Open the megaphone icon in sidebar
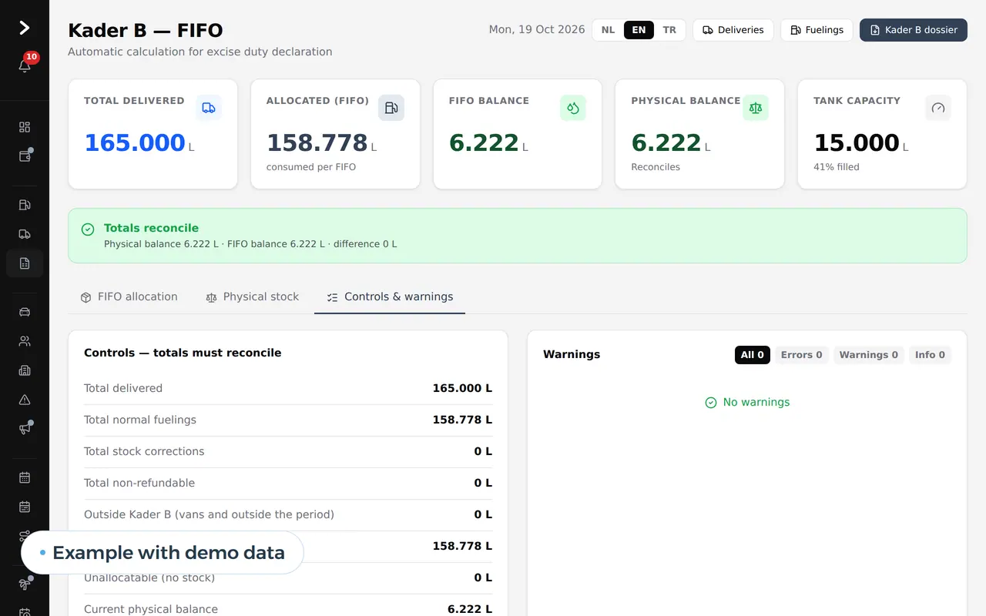 pyautogui.click(x=25, y=429)
